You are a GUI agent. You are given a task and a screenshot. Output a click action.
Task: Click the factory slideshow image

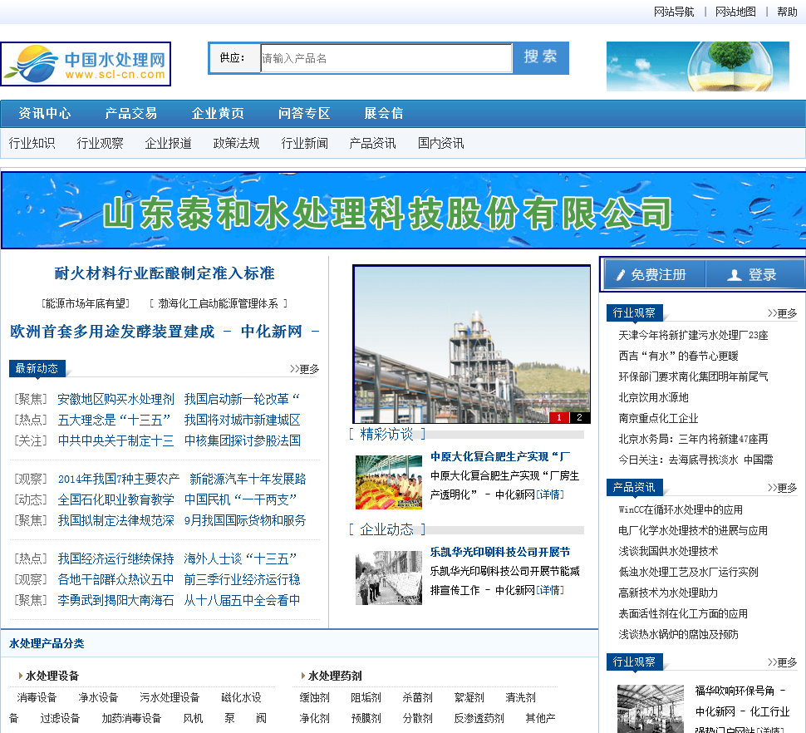[x=471, y=343]
